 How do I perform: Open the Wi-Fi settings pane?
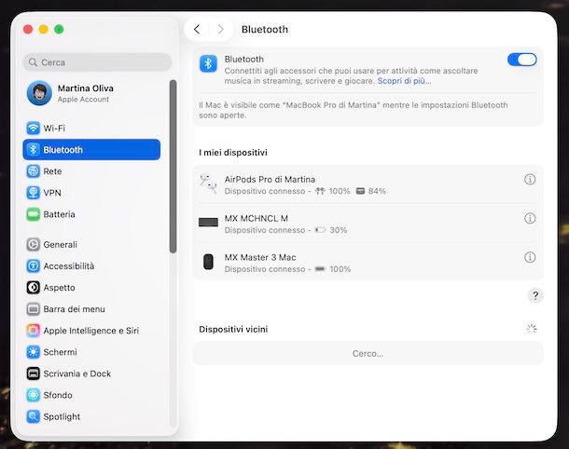[91, 128]
